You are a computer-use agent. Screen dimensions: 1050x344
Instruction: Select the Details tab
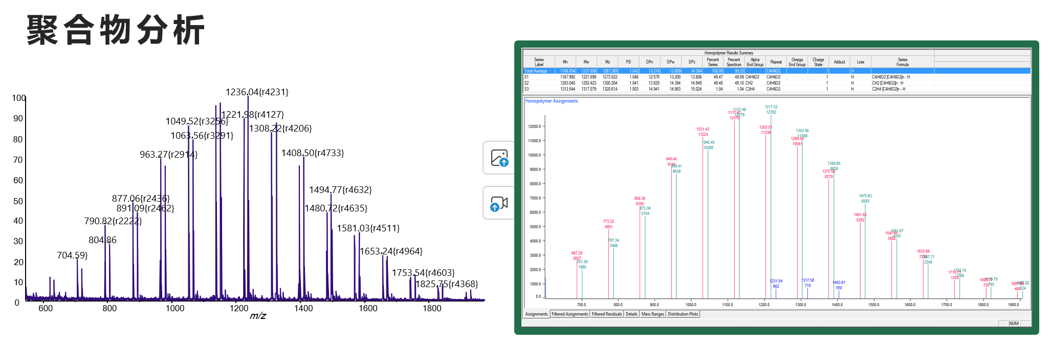(631, 314)
